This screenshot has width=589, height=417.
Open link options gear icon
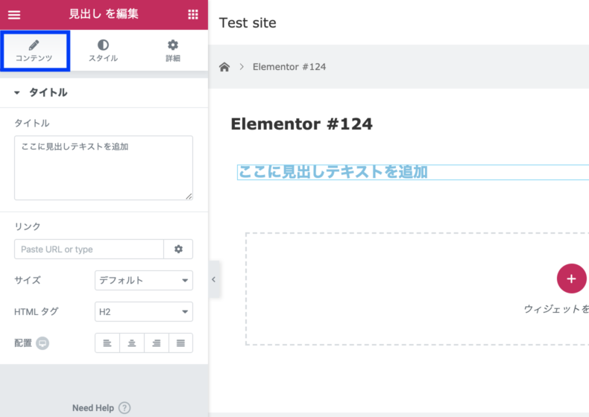(x=178, y=249)
